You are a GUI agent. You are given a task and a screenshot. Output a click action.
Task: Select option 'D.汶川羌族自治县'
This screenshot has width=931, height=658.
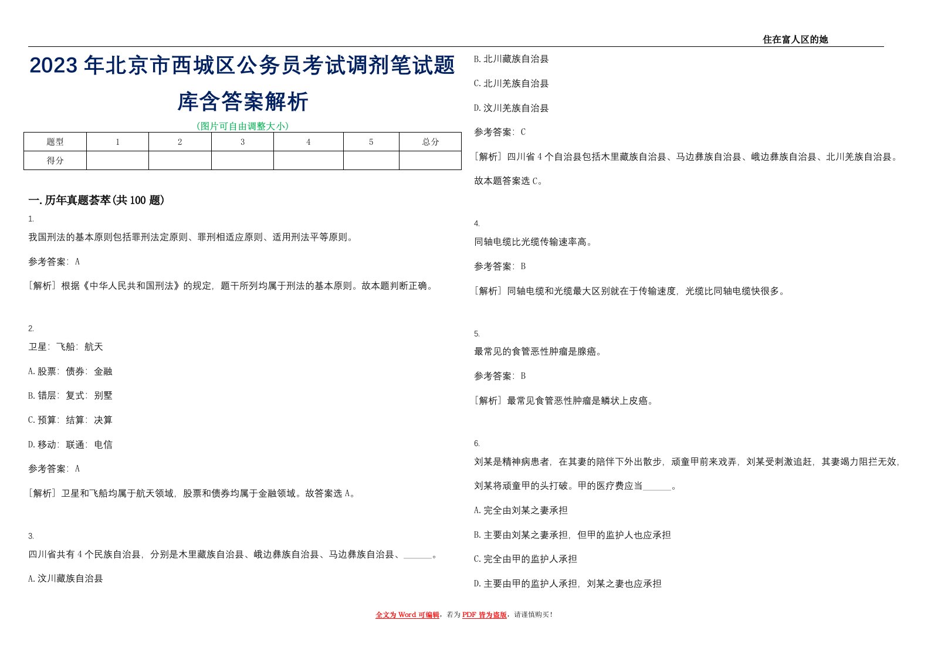pyautogui.click(x=512, y=108)
